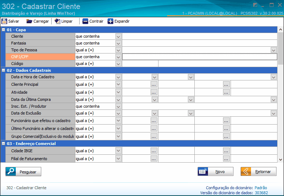Image resolution: width=284 pixels, height=196 pixels.
Task: Click the Limpar toolbar label
Action: click(67, 21)
